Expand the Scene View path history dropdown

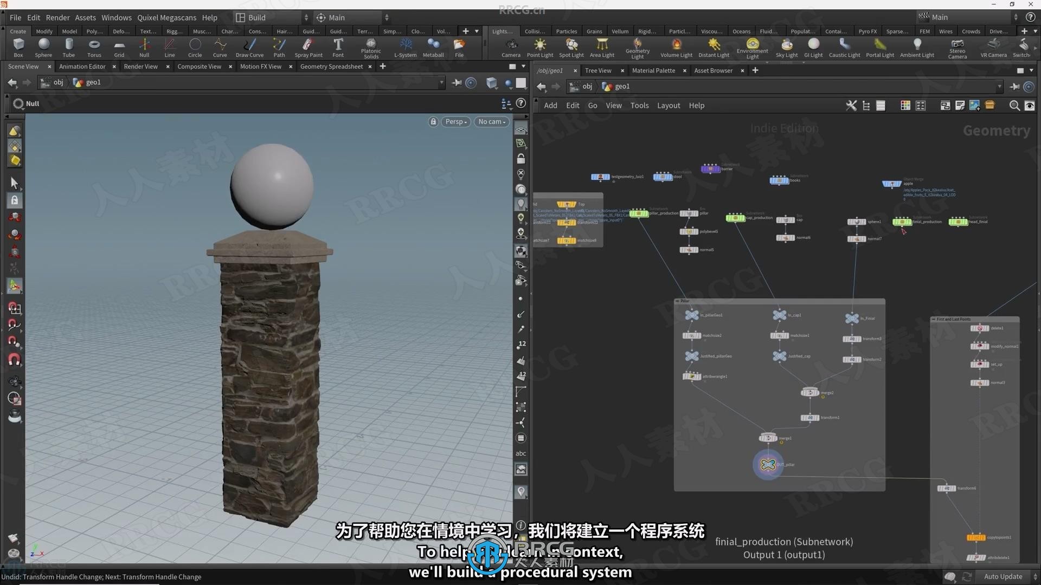click(x=442, y=82)
